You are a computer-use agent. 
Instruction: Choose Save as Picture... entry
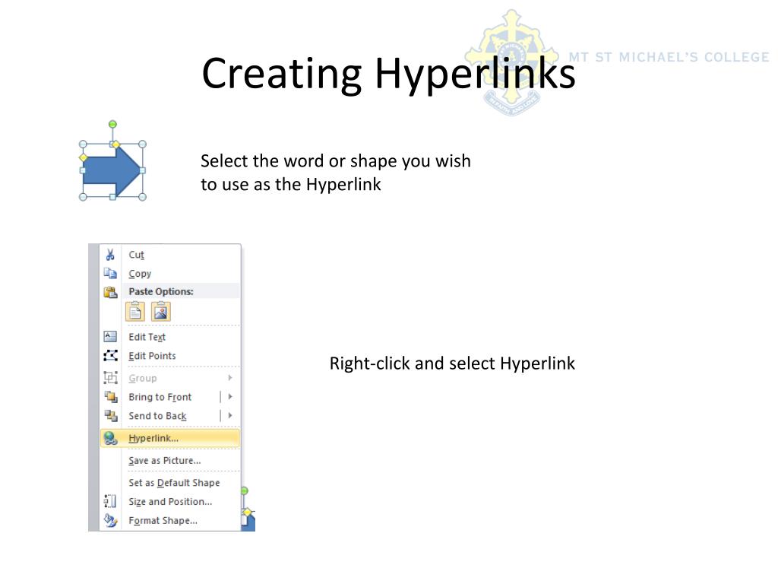coord(170,460)
